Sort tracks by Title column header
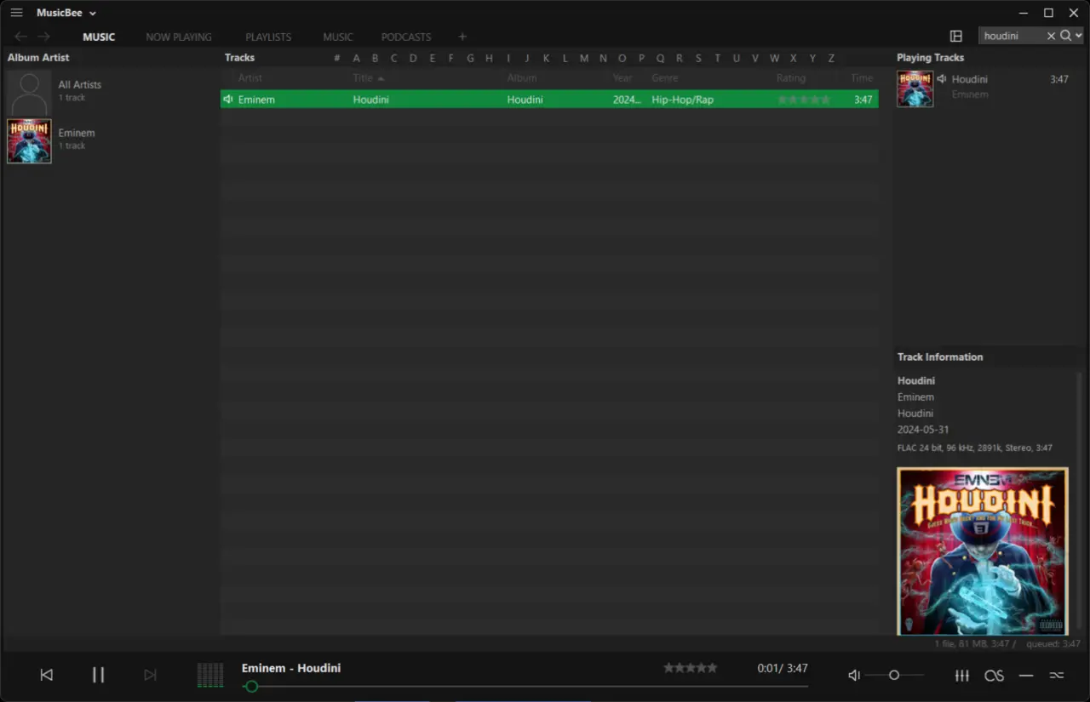This screenshot has height=702, width=1090. (x=363, y=78)
